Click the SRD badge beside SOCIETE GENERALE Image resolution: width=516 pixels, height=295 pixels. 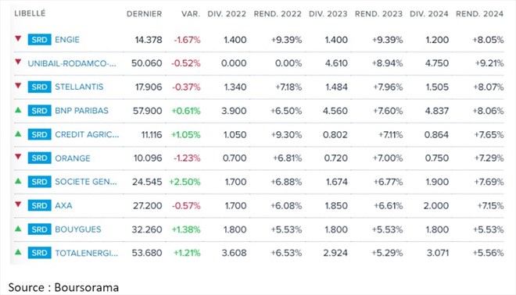[40, 182]
